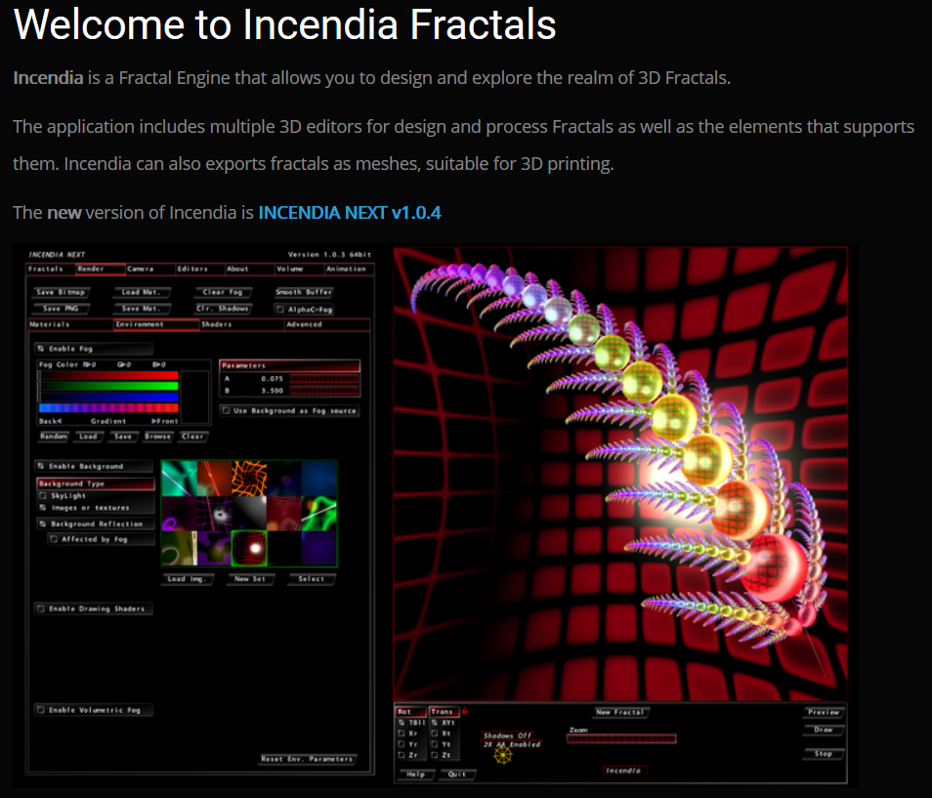
Task: Click Save PNG
Action: click(61, 309)
